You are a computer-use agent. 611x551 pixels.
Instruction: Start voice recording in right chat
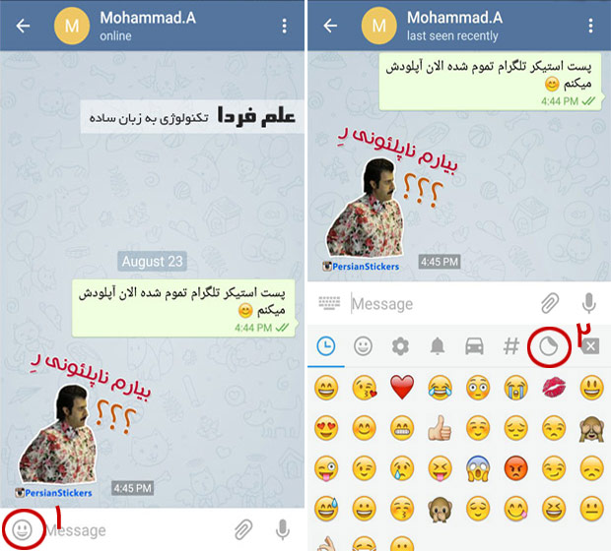click(x=588, y=303)
